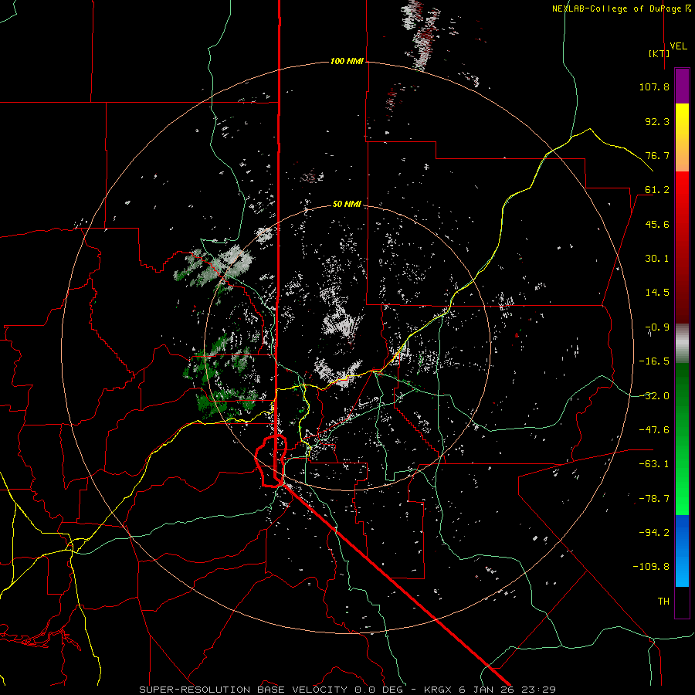Click the "50 NMI" range ring label
695x695 pixels.
click(347, 204)
